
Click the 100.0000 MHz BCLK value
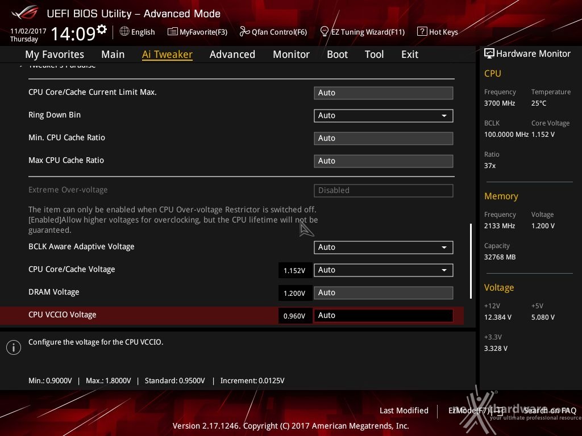pyautogui.click(x=506, y=135)
